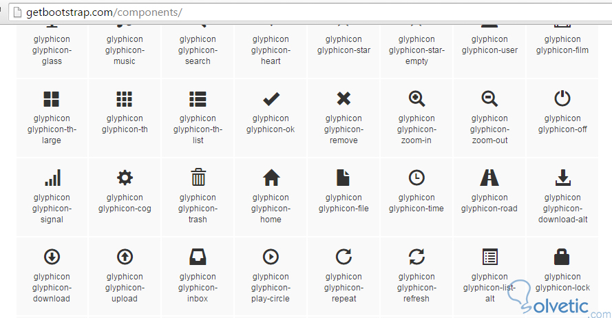Screen dimensions: 612x318
Task: Select the zoom-out magnifier icon
Action: [489, 99]
